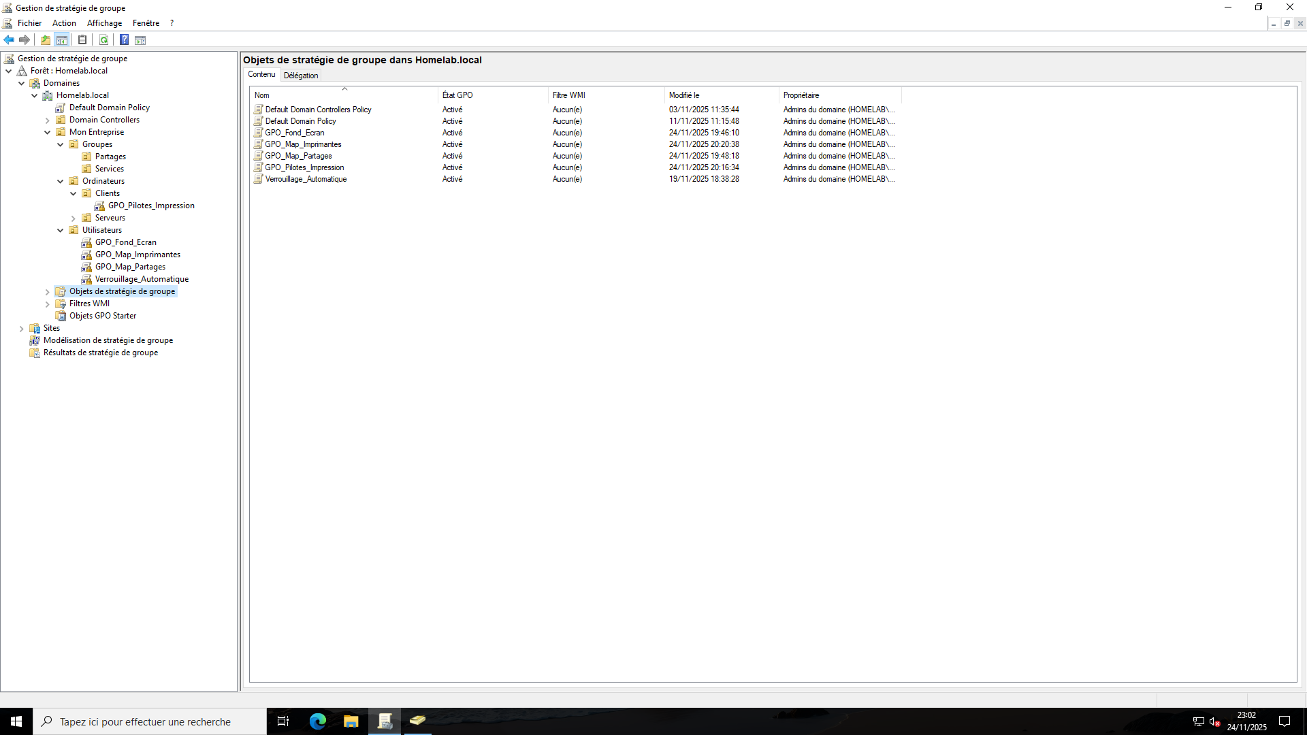The width and height of the screenshot is (1307, 735).
Task: Click the Refresh toolbar icon
Action: tap(103, 40)
